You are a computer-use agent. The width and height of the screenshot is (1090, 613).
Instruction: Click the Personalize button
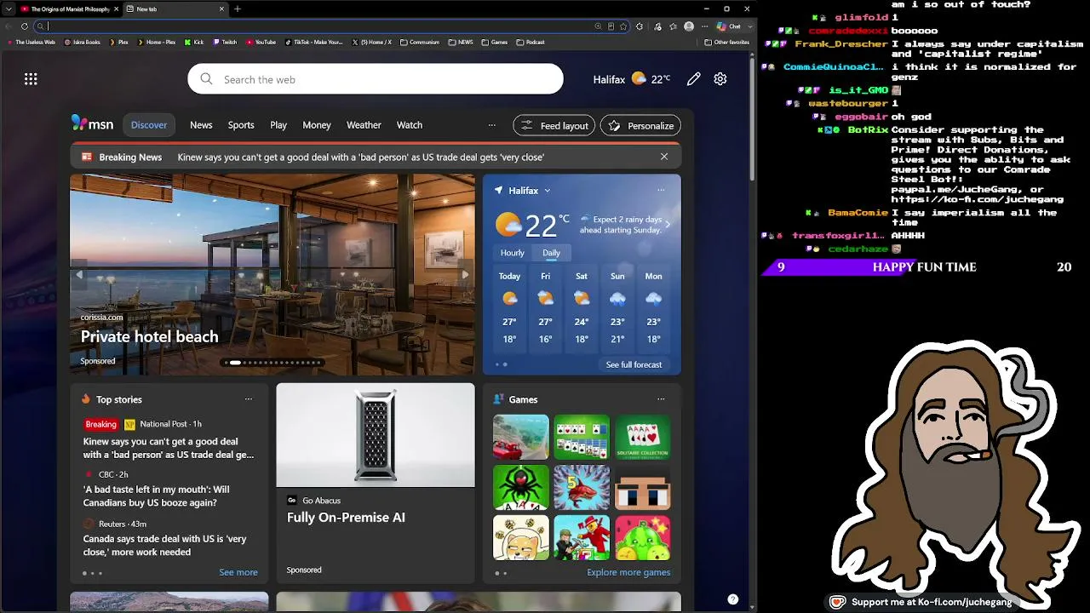640,125
